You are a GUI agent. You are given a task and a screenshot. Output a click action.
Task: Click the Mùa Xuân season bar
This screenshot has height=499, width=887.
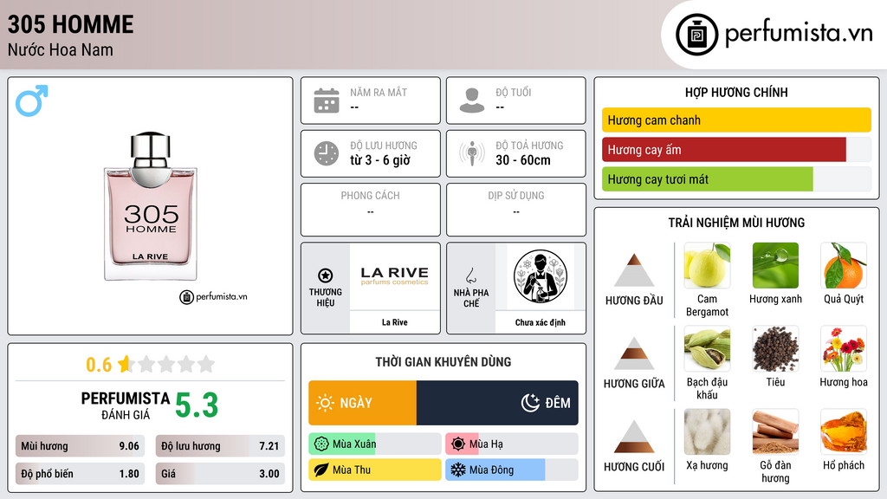375,444
